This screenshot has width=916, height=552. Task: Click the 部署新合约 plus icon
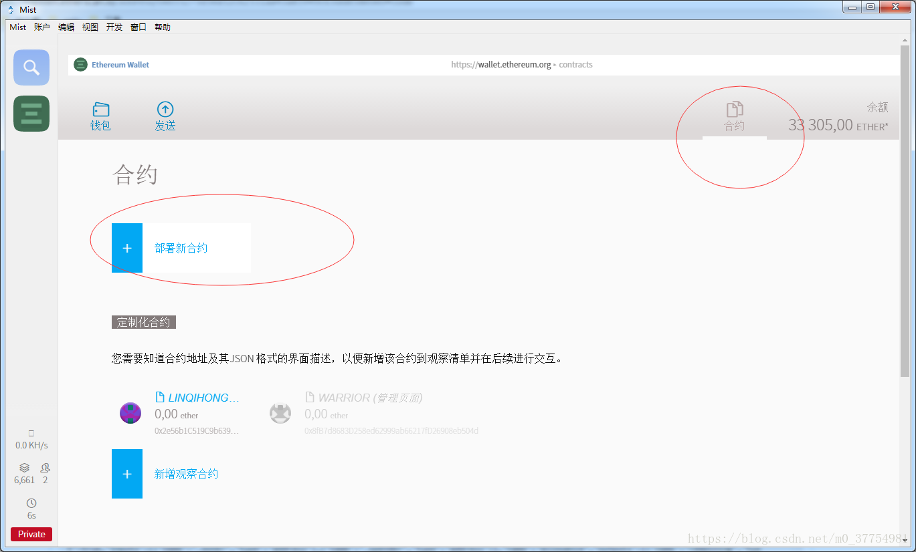pos(127,248)
